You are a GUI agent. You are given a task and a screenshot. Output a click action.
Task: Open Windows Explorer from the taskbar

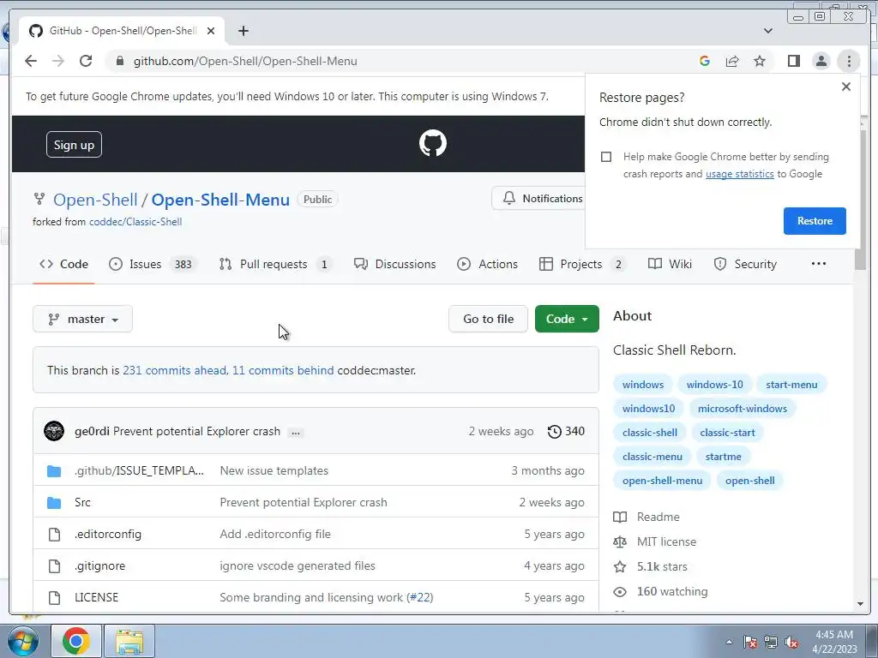click(x=130, y=641)
